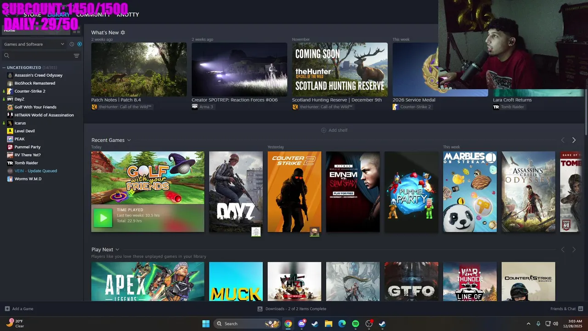Toggle the ready-to-play filter icon
The width and height of the screenshot is (588, 331).
click(79, 44)
